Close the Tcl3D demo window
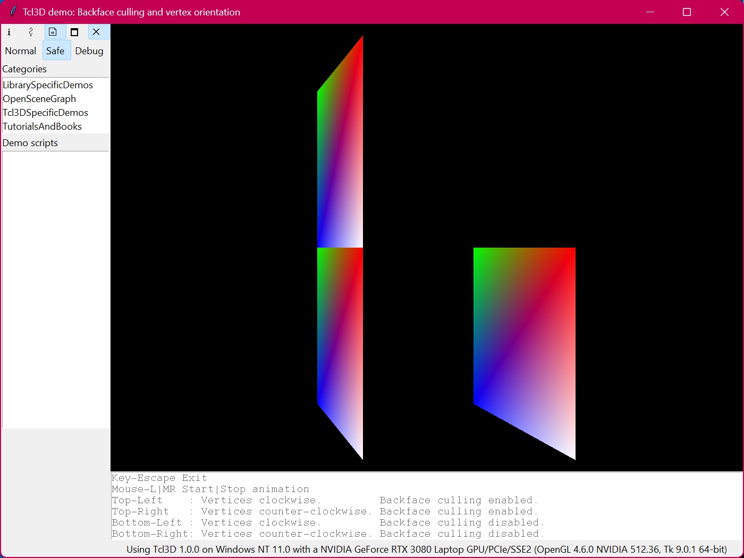744x558 pixels. point(724,12)
